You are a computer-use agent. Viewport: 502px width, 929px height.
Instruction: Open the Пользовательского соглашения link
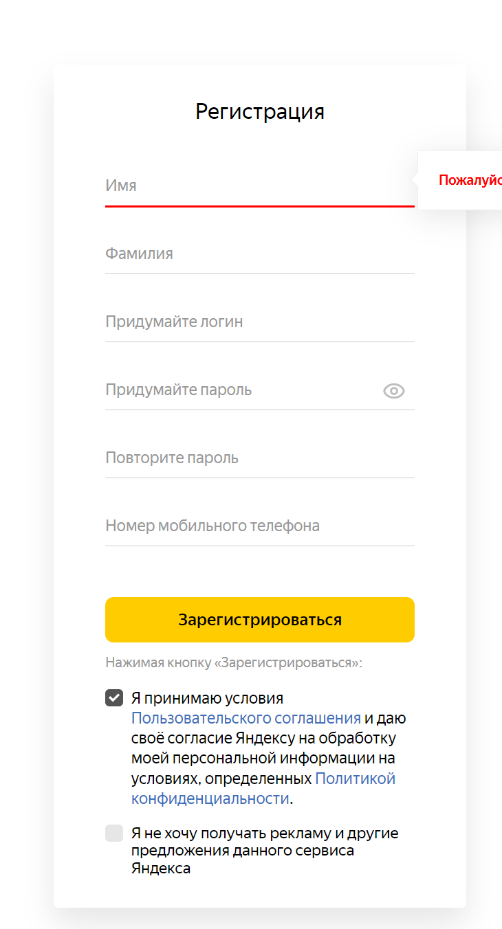click(246, 718)
